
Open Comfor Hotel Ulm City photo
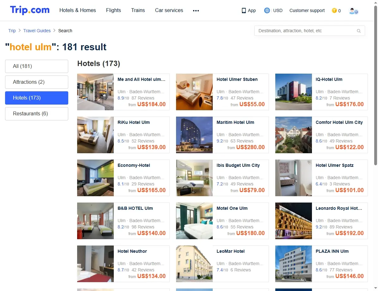point(293,135)
